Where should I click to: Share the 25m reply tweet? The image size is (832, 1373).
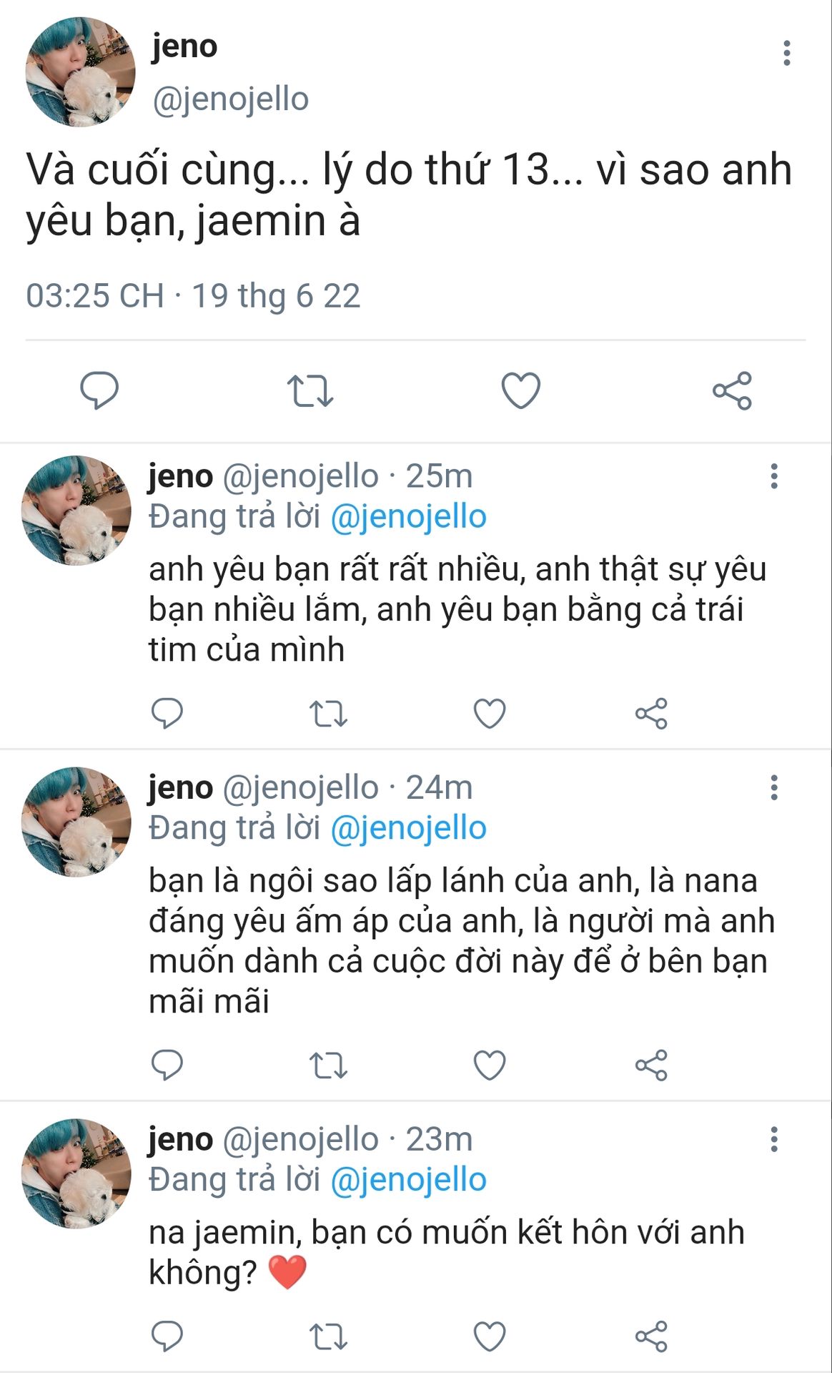tap(651, 714)
